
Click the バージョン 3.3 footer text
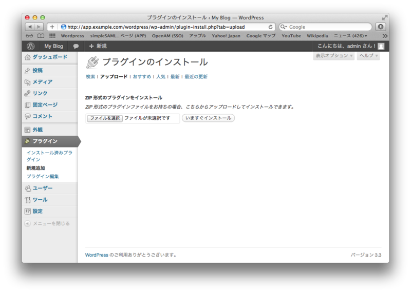pos(366,255)
